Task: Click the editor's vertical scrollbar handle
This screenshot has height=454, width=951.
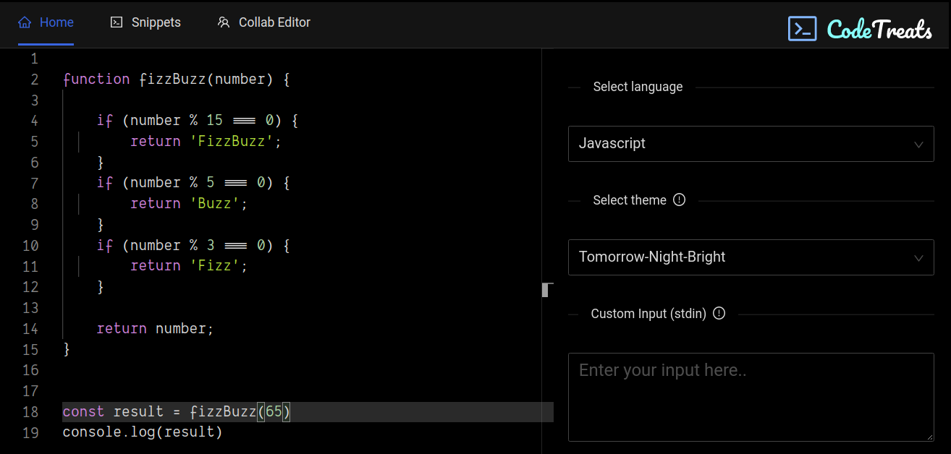Action: click(x=545, y=289)
